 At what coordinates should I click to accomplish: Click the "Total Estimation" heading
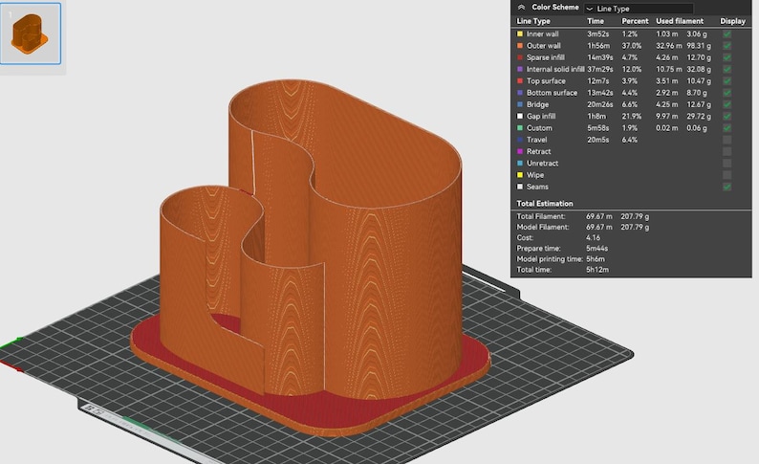545,204
